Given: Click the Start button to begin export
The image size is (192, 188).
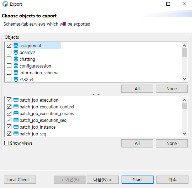Looking at the screenshot, I should (x=137, y=180).
